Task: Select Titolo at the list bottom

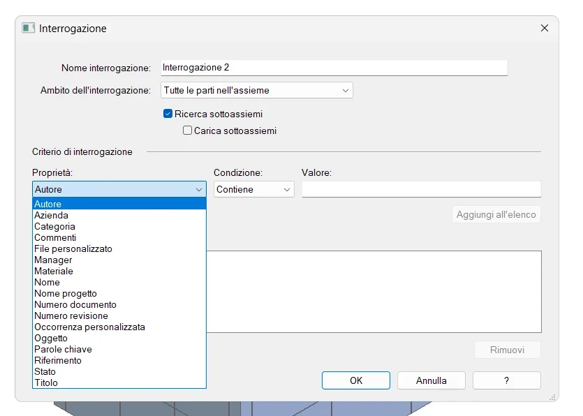Action: [46, 383]
